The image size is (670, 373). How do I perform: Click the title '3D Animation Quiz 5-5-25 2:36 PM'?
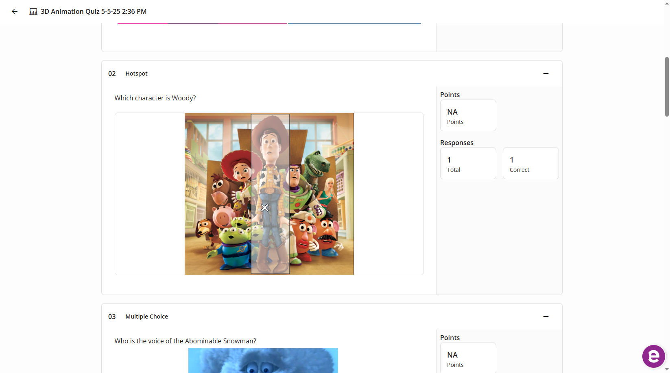pyautogui.click(x=94, y=11)
